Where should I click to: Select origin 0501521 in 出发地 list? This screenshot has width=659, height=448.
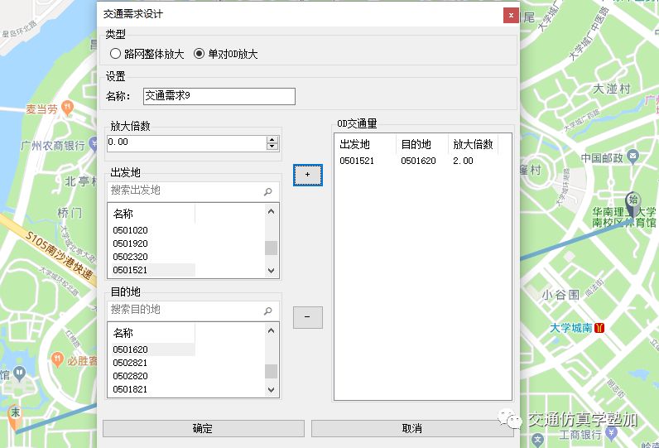152,270
